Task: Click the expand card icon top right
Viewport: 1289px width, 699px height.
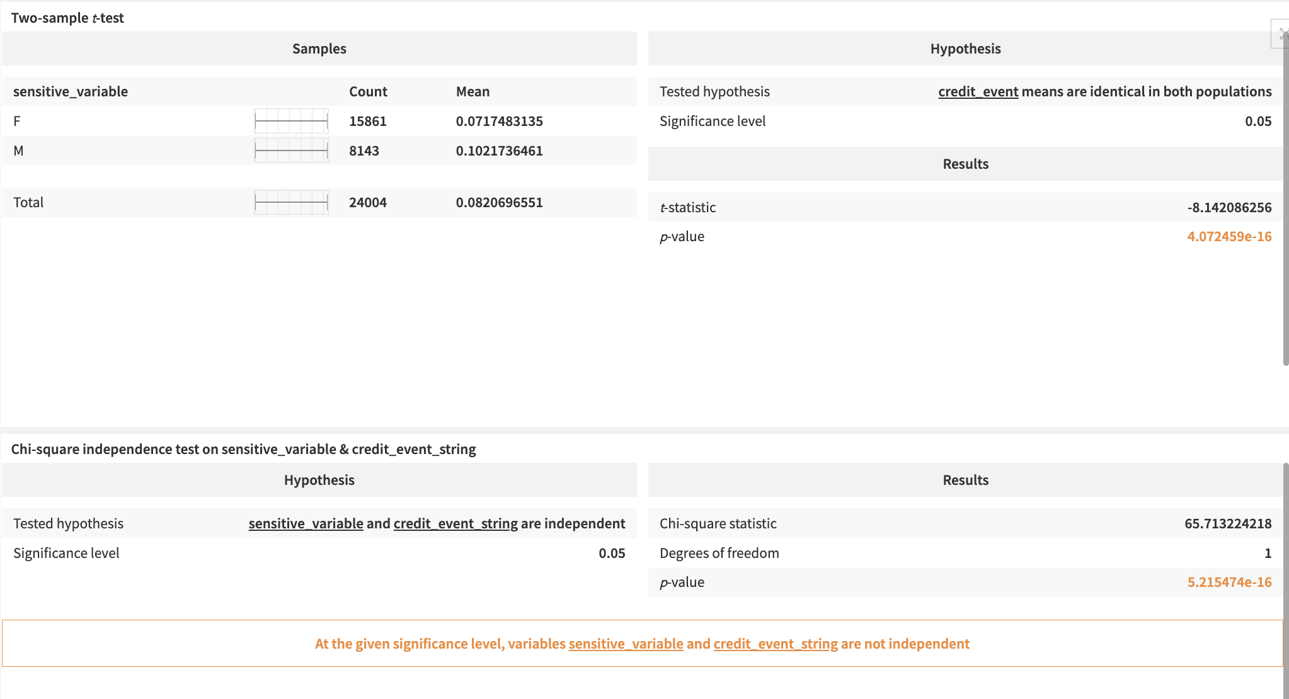Action: 1283,34
